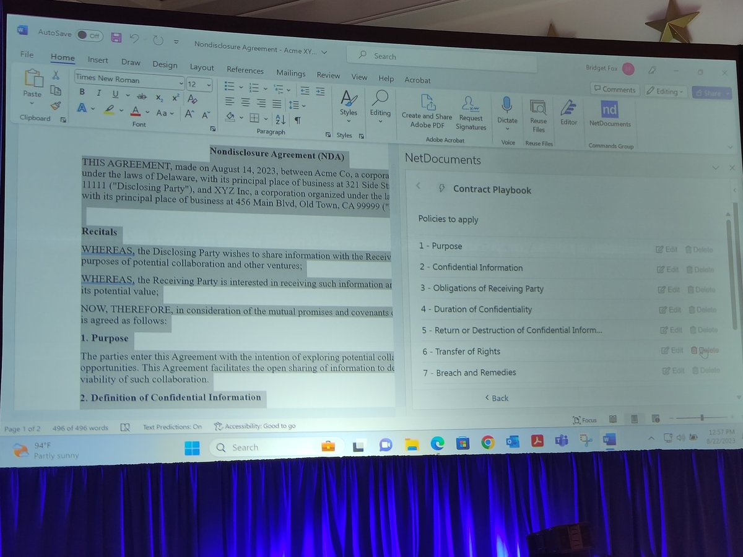Click the NetDocuments ribbon button

click(609, 114)
